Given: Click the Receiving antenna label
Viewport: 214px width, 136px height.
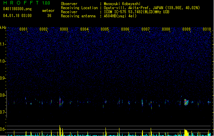Looking at the screenshot, I should [x=78, y=16].
